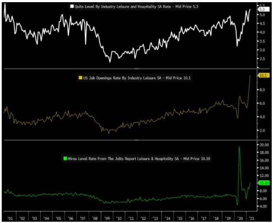Viewport: 273px width, 223px height.
Task: Click the white 5.3 last-value tag
Action: coord(264,9)
